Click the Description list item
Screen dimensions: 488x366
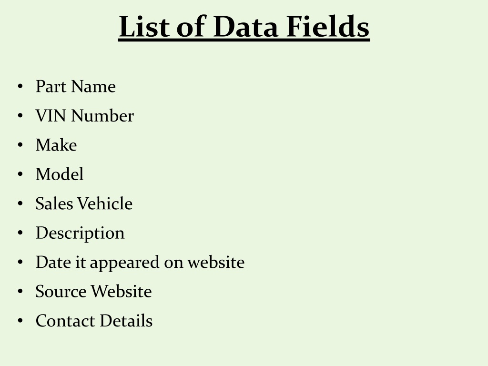coord(80,233)
